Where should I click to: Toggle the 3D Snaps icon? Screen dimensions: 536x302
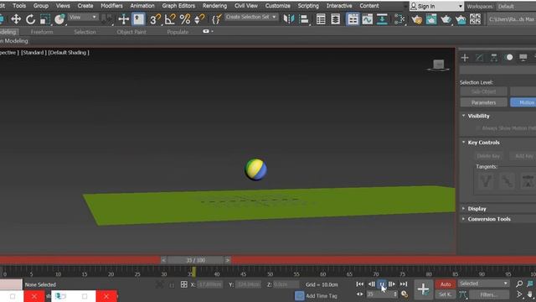pyautogui.click(x=155, y=19)
